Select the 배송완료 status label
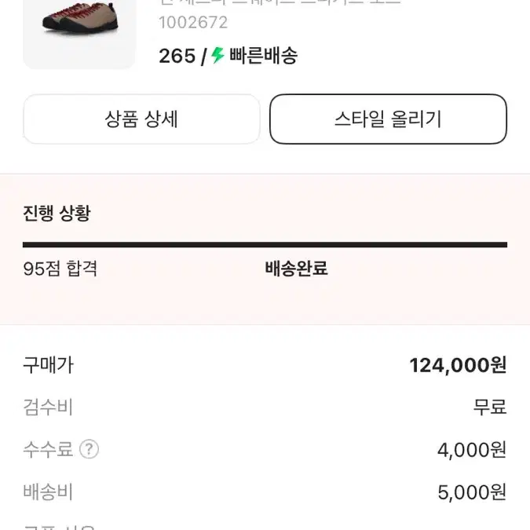This screenshot has height=530, width=530. (x=297, y=269)
